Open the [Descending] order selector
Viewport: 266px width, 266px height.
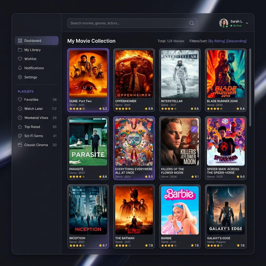point(236,41)
